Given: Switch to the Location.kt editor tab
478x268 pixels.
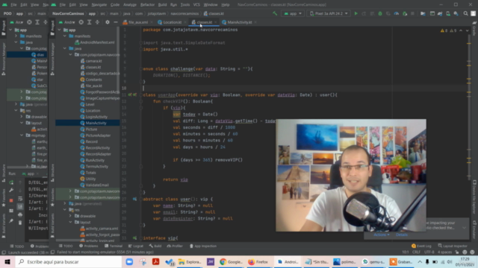Looking at the screenshot, I should [172, 22].
